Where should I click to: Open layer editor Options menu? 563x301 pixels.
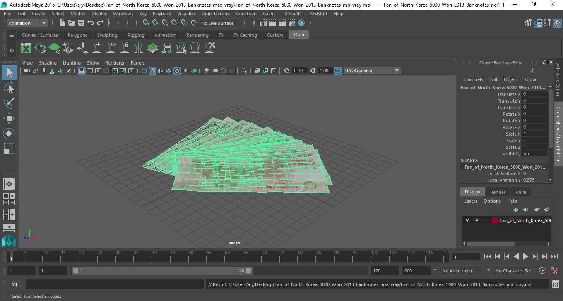(492, 201)
